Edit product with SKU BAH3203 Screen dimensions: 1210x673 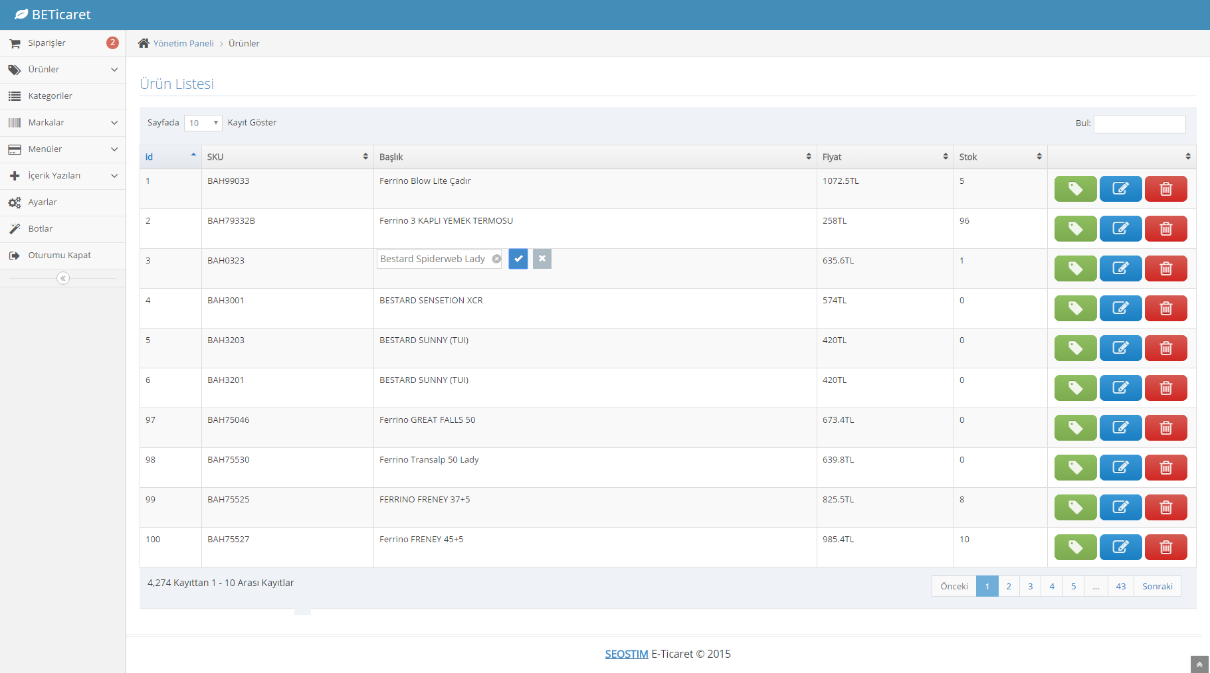(x=1120, y=348)
